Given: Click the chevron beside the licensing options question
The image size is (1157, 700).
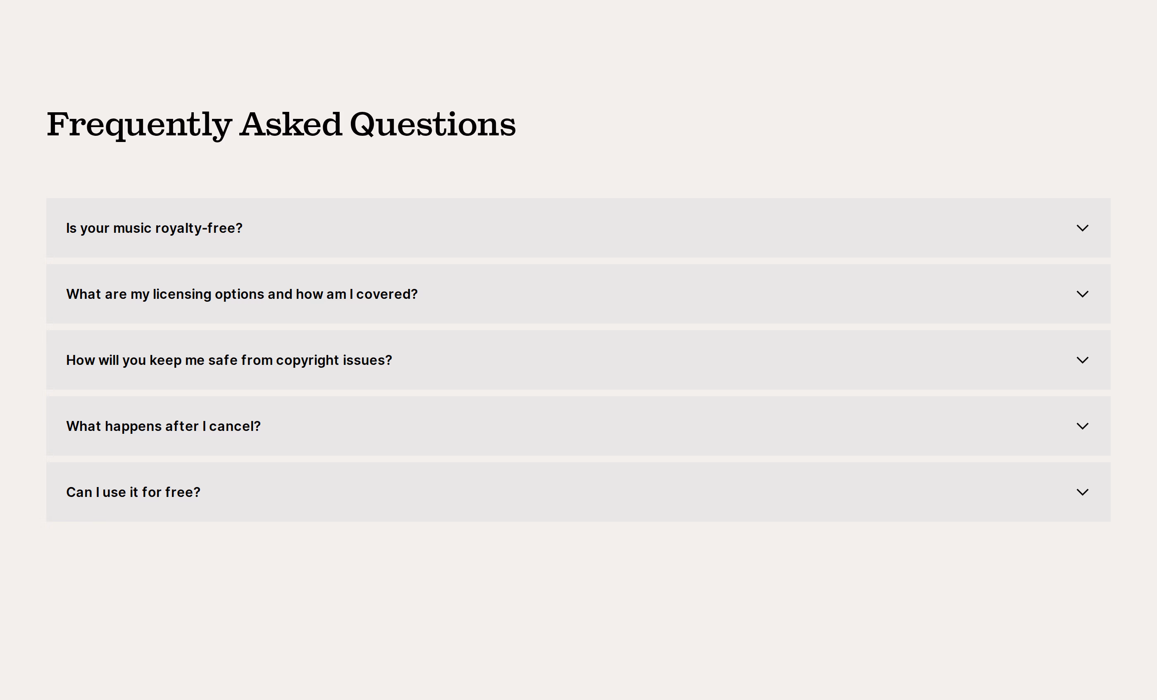Looking at the screenshot, I should point(1082,294).
